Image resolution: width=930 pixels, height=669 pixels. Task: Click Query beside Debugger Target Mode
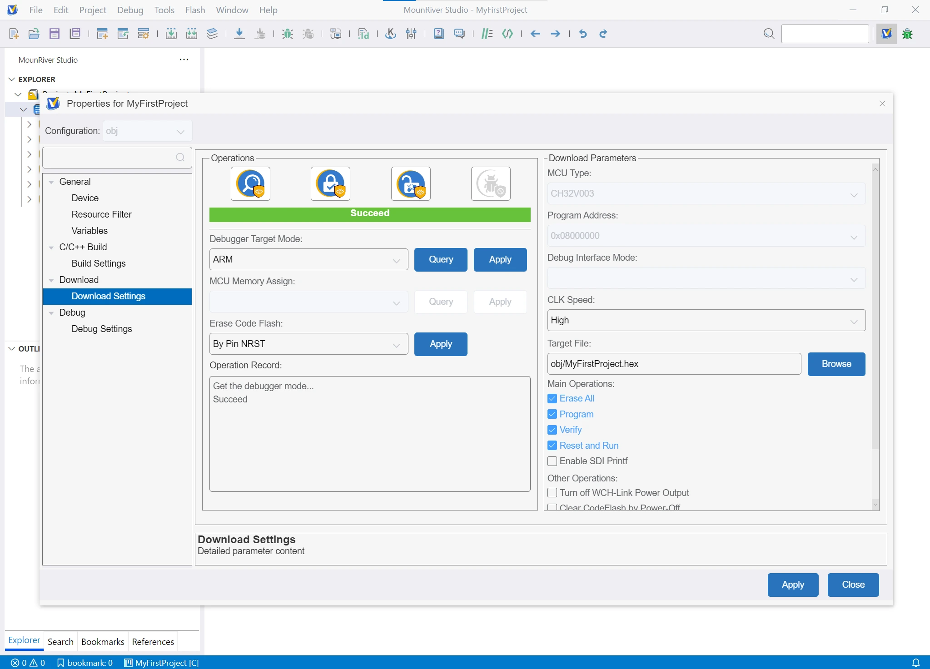[x=441, y=260]
